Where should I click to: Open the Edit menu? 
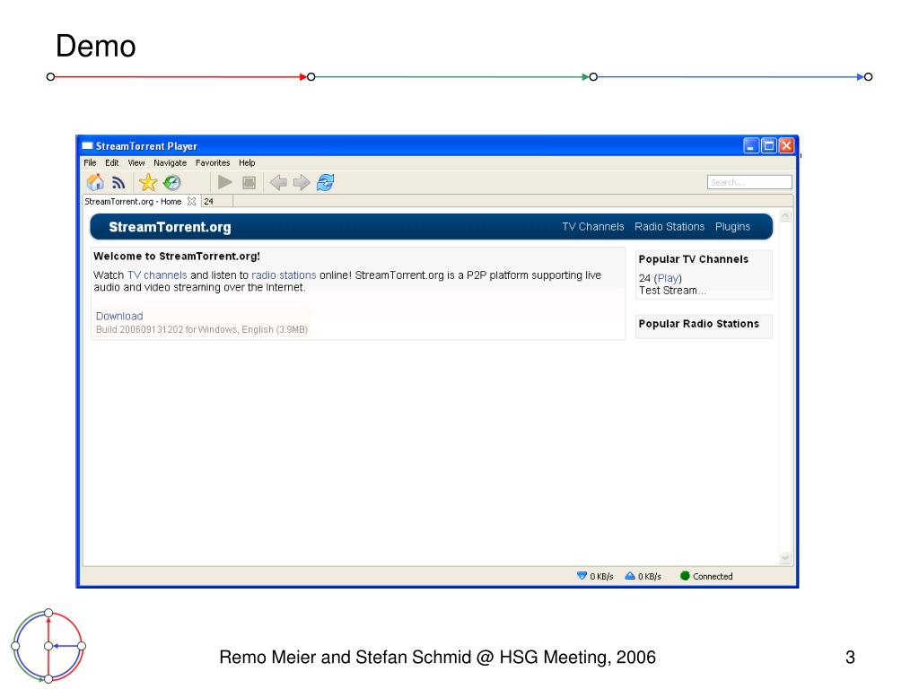tap(112, 163)
